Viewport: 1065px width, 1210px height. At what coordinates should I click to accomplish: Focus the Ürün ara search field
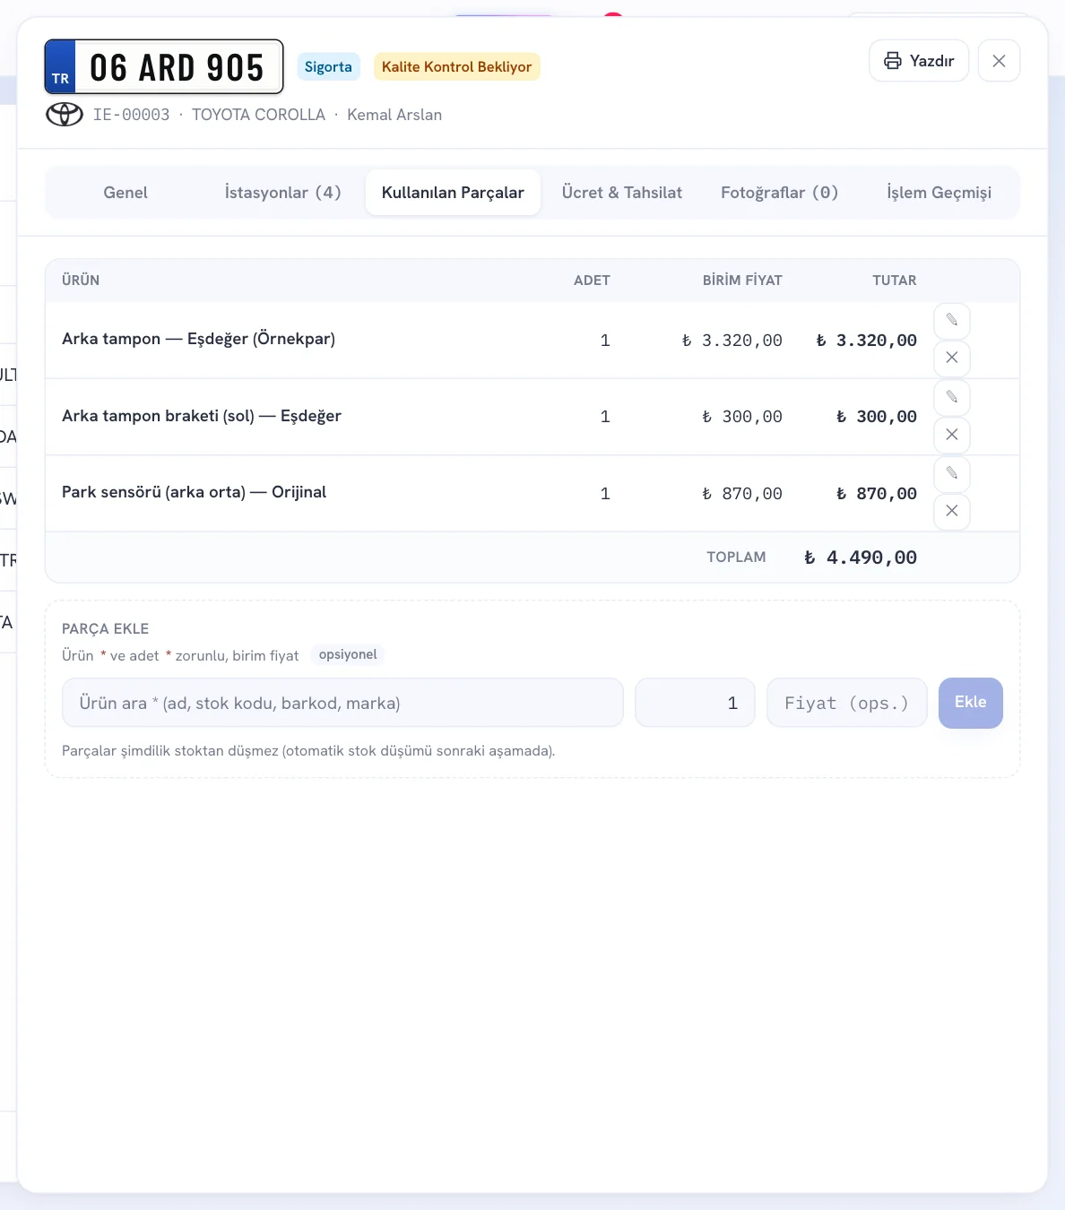click(x=342, y=703)
